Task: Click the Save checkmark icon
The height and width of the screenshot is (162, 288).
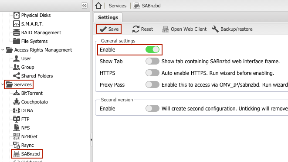Action: coord(103,29)
